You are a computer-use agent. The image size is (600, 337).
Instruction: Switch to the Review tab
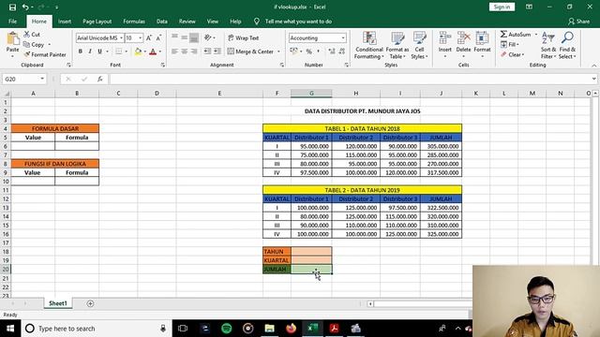(187, 22)
